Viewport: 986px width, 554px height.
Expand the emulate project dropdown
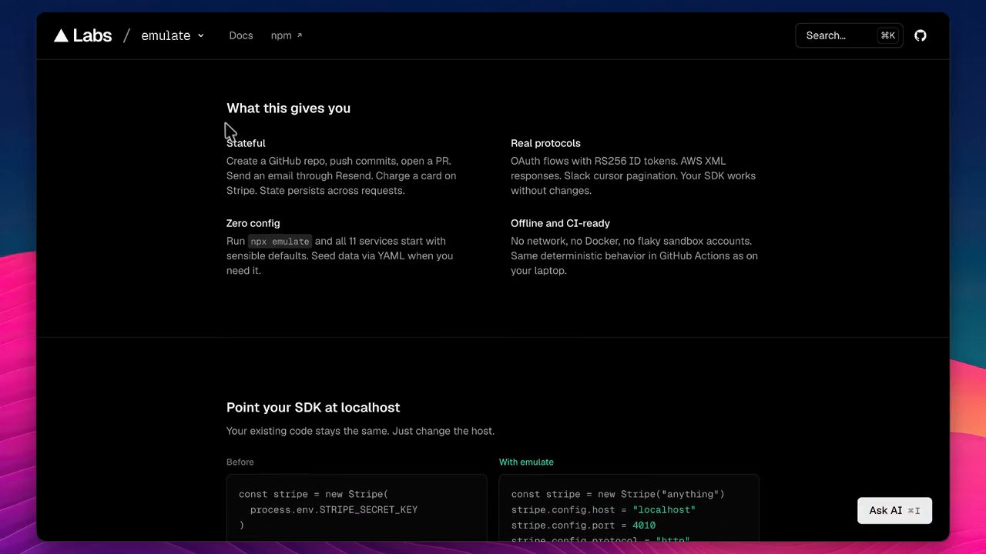[173, 35]
